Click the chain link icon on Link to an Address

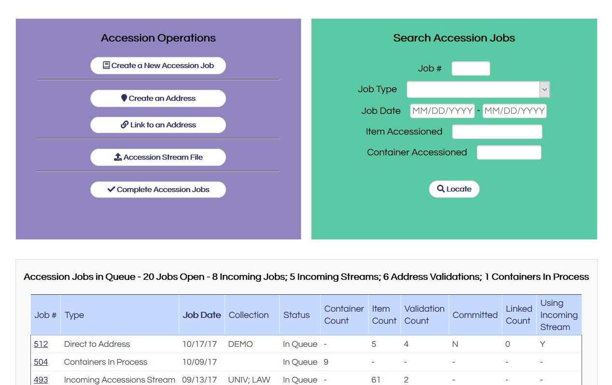(x=125, y=124)
